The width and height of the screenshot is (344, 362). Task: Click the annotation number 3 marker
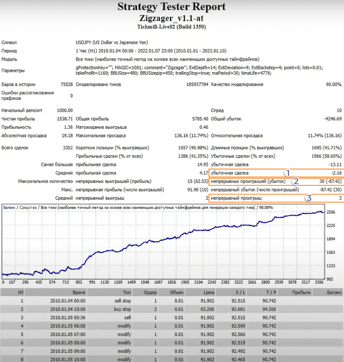[309, 198]
